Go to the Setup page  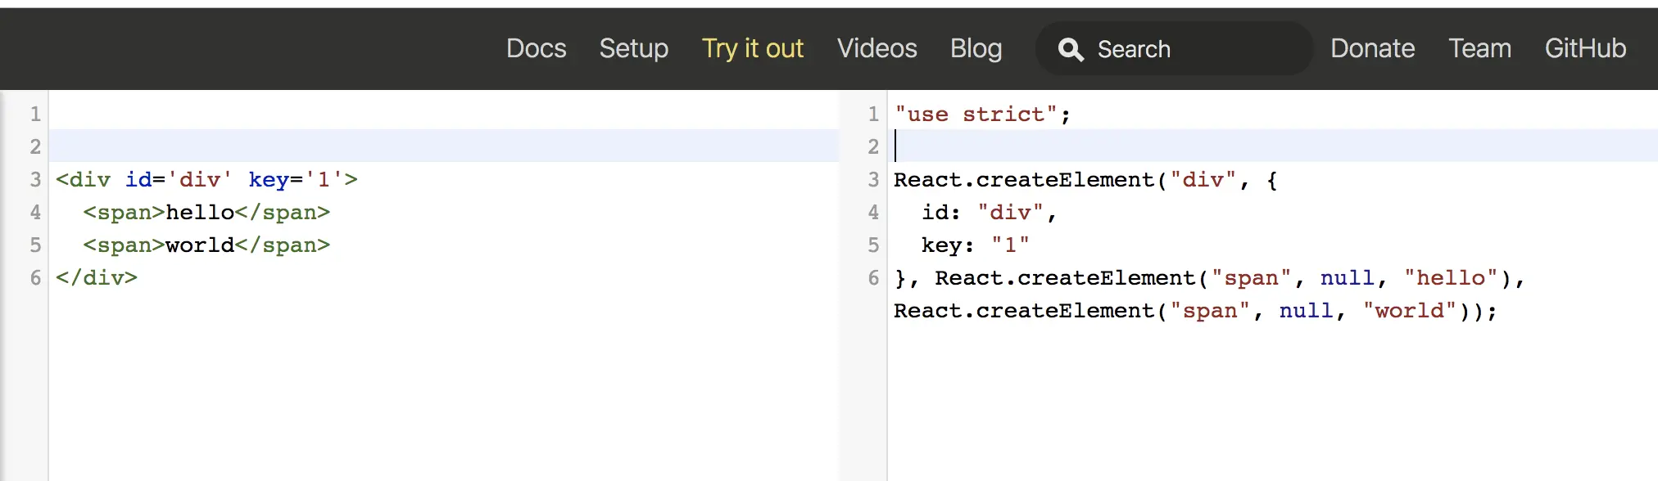633,48
